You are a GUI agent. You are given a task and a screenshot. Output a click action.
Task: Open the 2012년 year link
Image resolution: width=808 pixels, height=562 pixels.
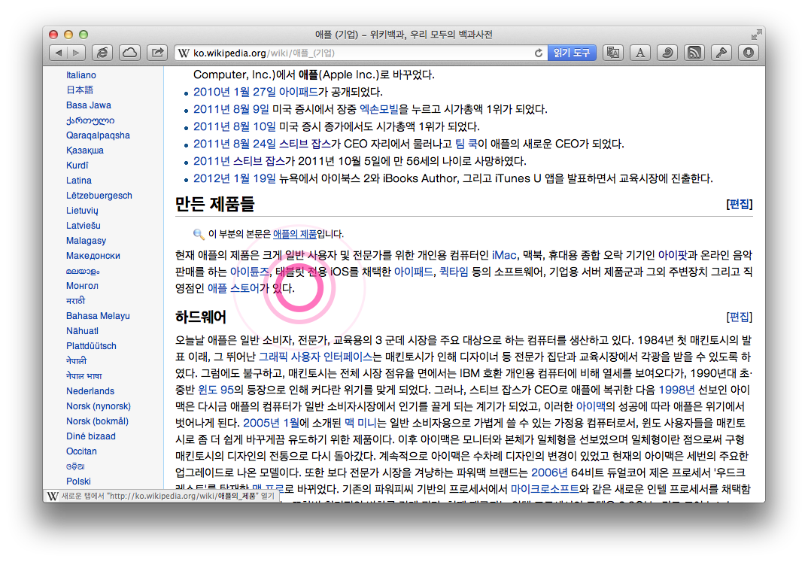(212, 178)
